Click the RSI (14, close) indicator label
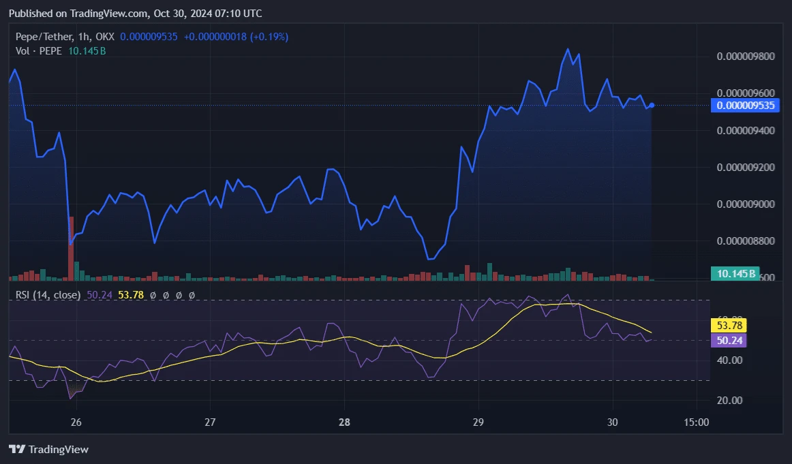Image resolution: width=792 pixels, height=464 pixels. click(46, 295)
